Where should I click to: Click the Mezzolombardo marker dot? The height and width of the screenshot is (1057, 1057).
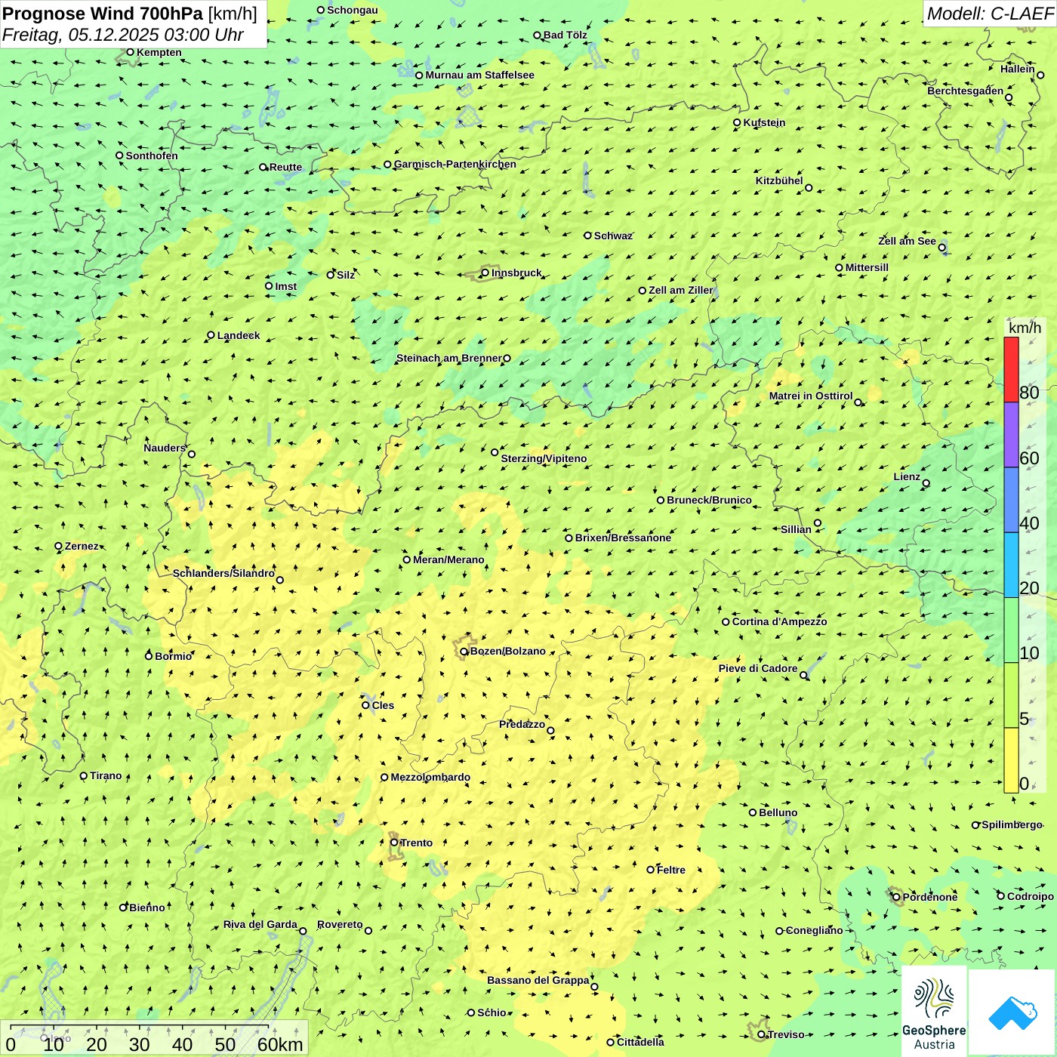tap(384, 777)
